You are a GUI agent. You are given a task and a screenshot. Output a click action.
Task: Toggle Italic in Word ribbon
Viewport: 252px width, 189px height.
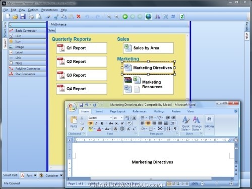point(96,123)
